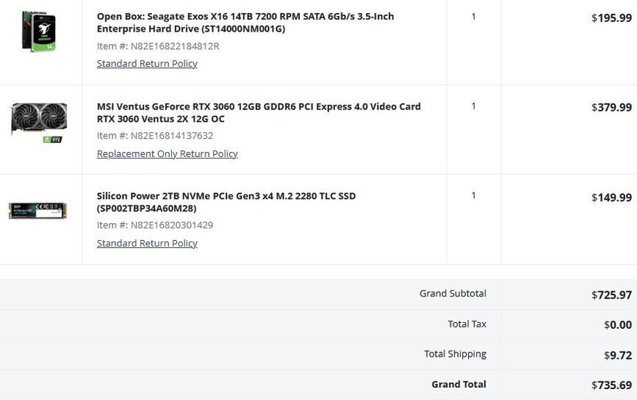Screen dimensions: 637x400
Task: Click item number N82E16814137632
Action: (155, 136)
